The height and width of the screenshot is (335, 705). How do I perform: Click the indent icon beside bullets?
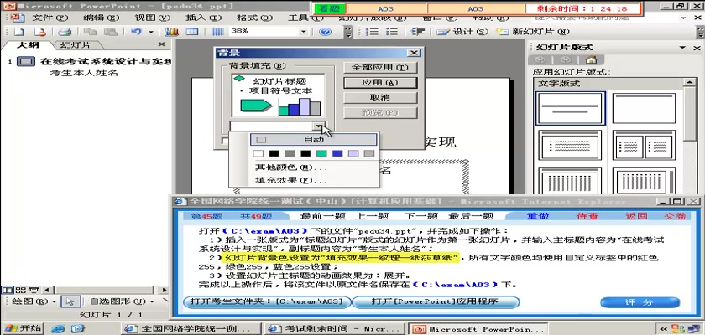pos(419,32)
